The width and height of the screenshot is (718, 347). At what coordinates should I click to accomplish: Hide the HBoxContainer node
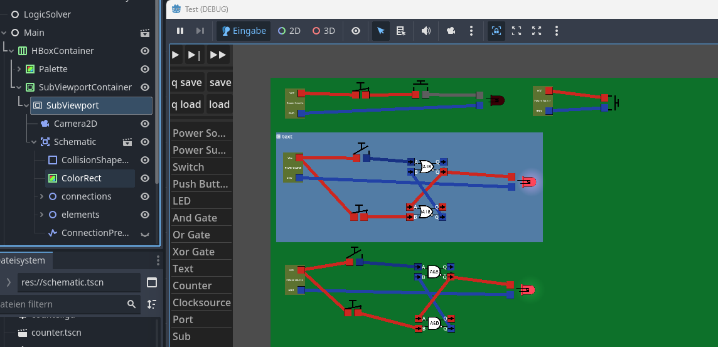(x=145, y=51)
